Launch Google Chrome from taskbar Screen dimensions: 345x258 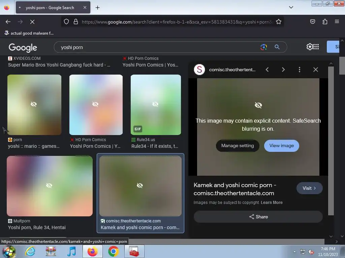[x=113, y=251]
